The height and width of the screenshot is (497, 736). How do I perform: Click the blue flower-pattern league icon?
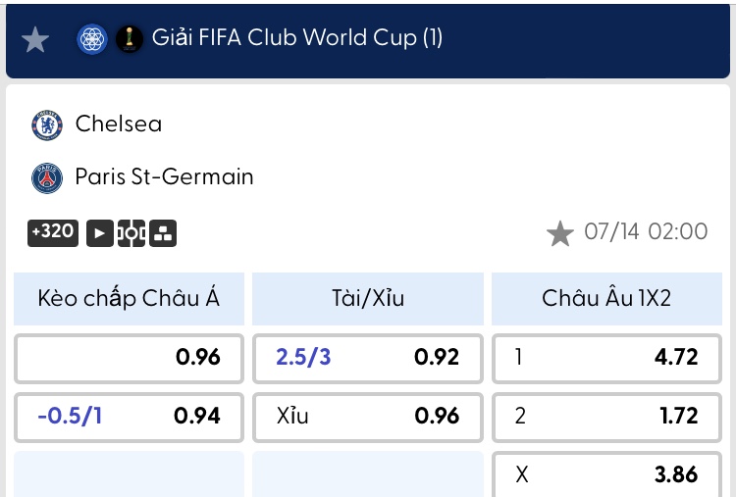tap(92, 39)
